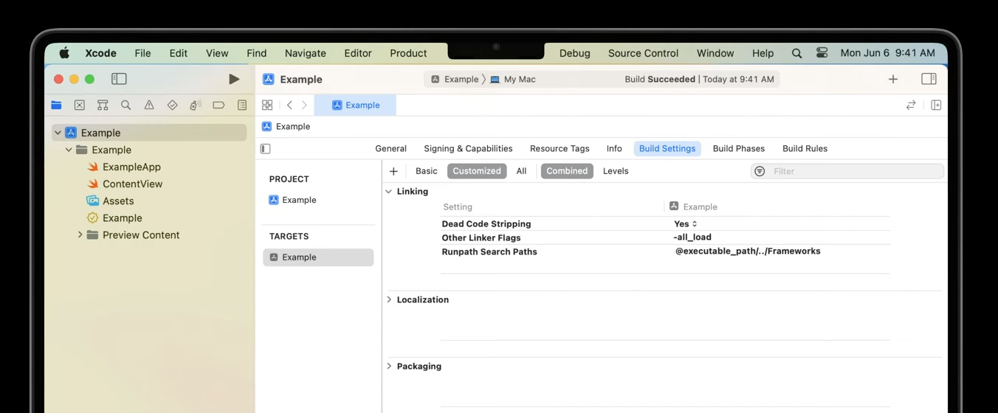The width and height of the screenshot is (998, 413).
Task: Switch to Combined settings view
Action: [567, 171]
